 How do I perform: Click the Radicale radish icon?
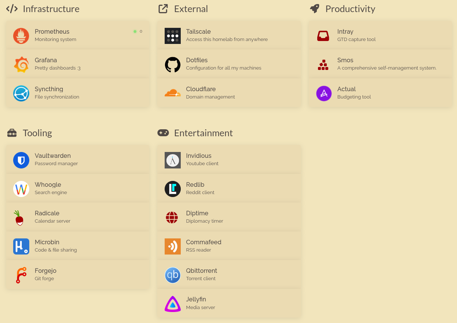coord(18,218)
